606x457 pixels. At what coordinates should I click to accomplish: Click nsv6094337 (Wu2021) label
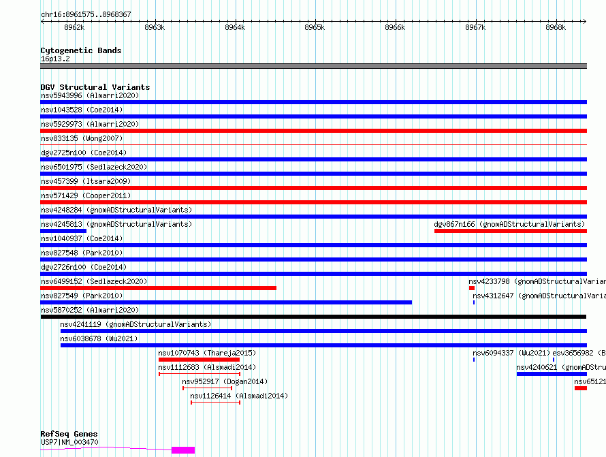pos(511,353)
